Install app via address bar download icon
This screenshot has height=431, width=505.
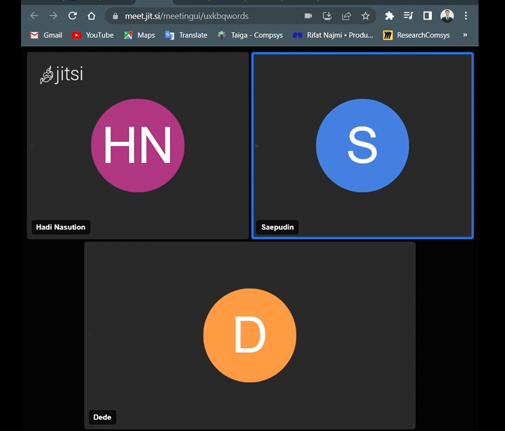tap(327, 16)
